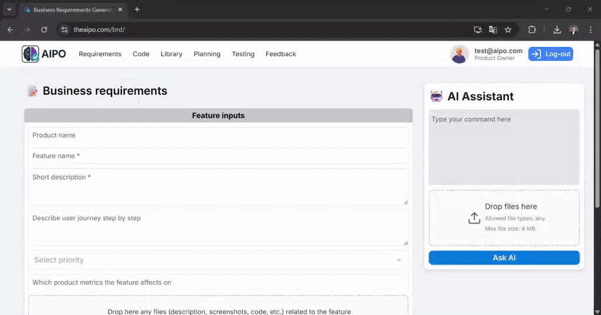Click the feature files drop zone
Image resolution: width=601 pixels, height=315 pixels.
pyautogui.click(x=218, y=306)
